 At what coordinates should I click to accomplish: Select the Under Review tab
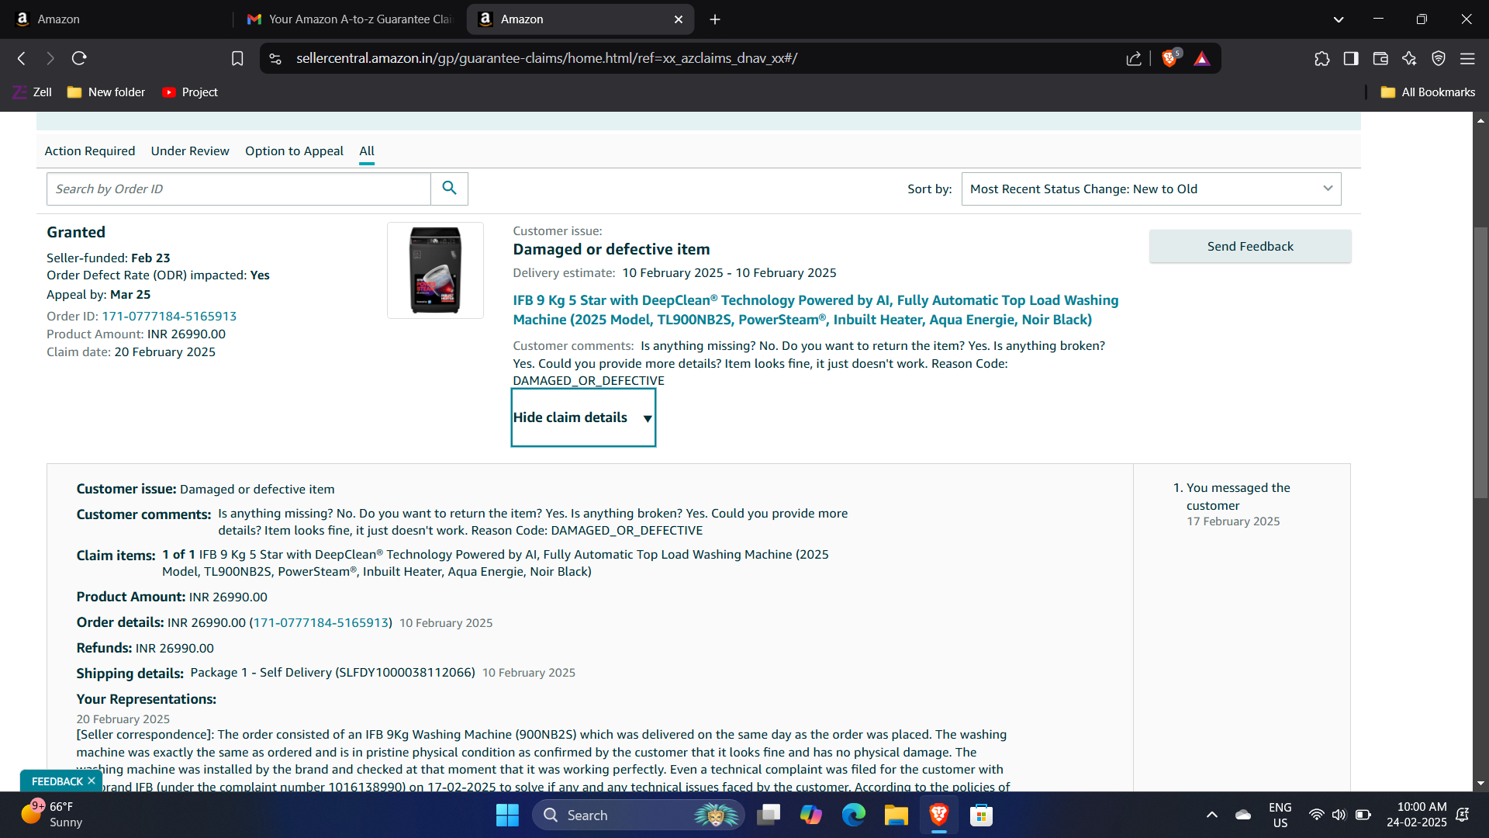pos(190,151)
